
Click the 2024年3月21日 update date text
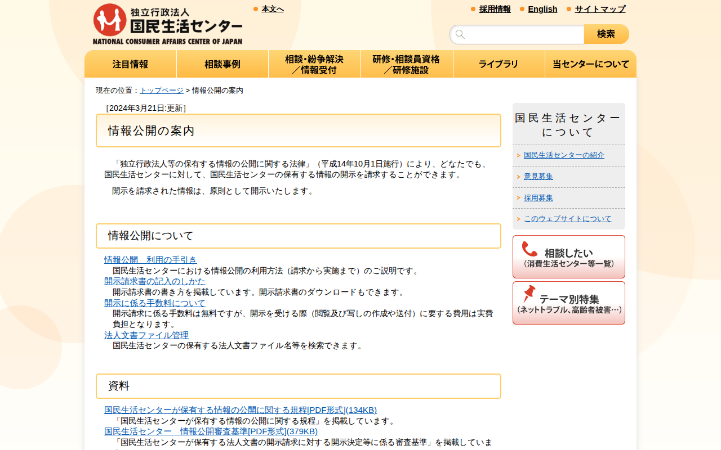[146, 108]
